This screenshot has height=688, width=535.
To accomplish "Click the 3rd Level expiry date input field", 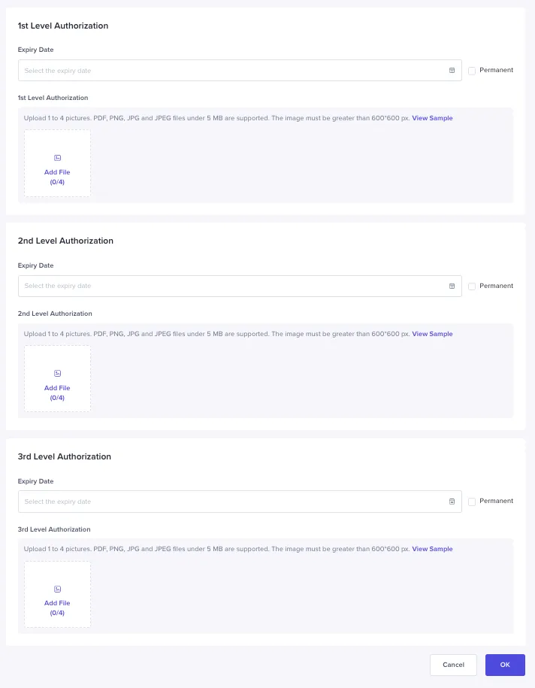I will point(225,502).
